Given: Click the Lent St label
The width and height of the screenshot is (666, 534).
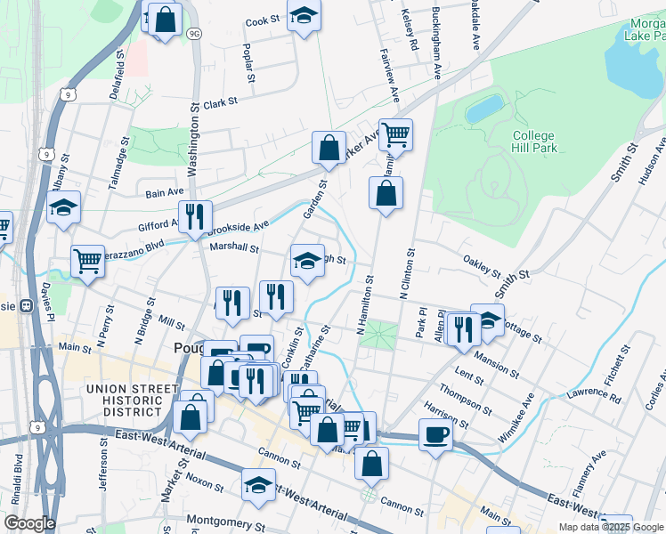Looking at the screenshot, I should [469, 376].
